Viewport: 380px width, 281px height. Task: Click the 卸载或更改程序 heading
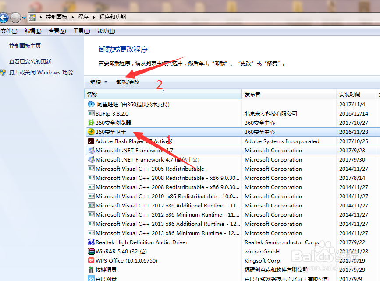click(x=123, y=49)
